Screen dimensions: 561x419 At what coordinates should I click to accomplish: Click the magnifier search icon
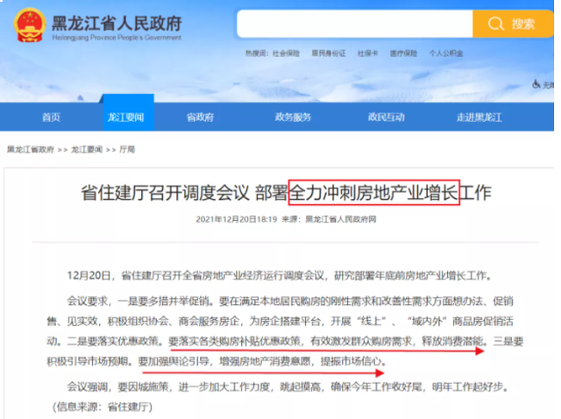point(495,24)
